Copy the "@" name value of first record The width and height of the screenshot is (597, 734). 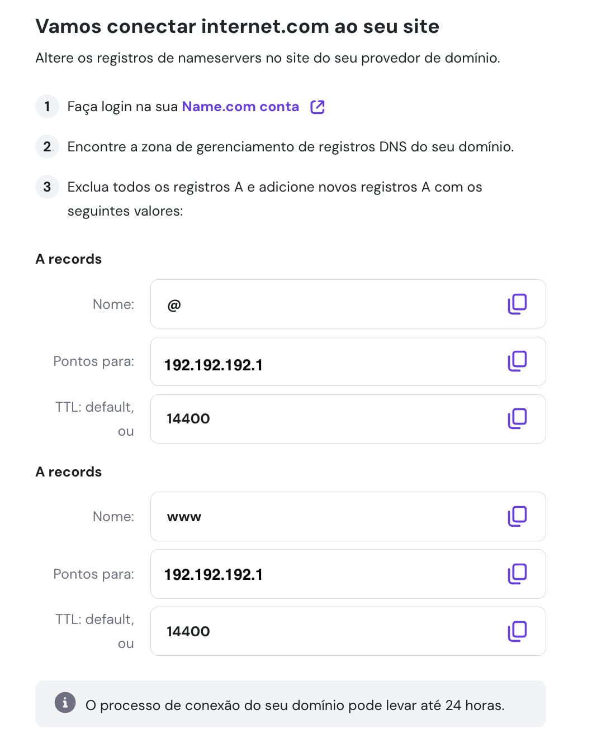pos(517,304)
